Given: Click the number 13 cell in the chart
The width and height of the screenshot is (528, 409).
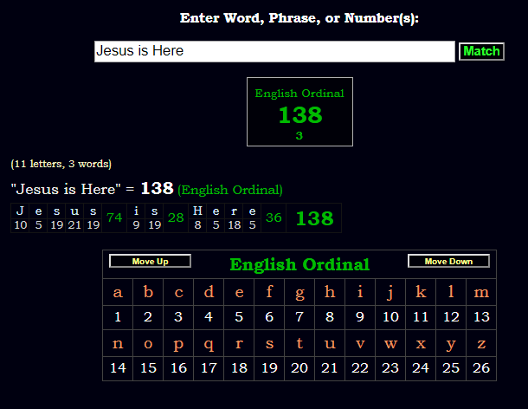Looking at the screenshot, I should point(481,317).
